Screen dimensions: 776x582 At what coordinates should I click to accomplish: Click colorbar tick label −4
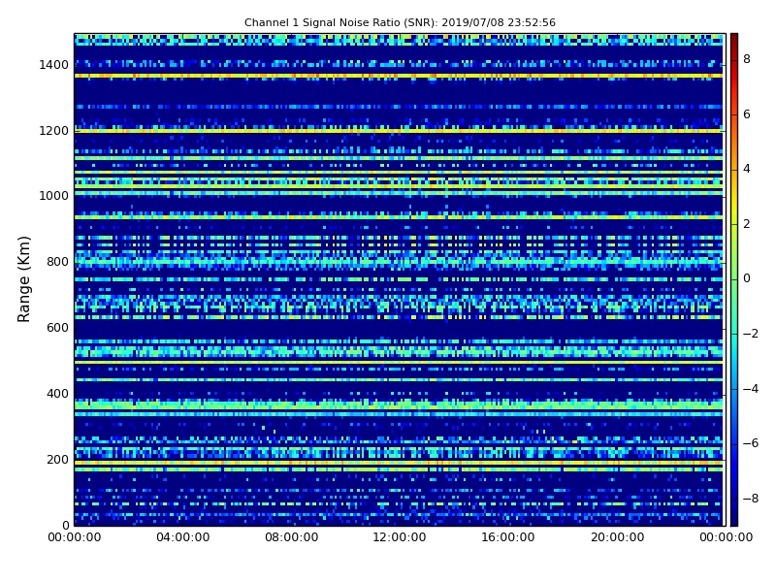(750, 389)
